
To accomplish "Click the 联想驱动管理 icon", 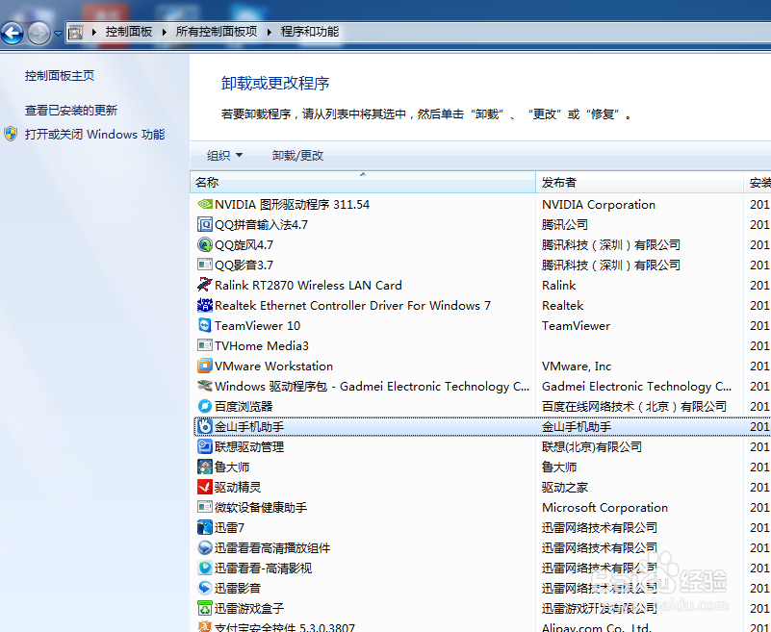I will [x=205, y=446].
